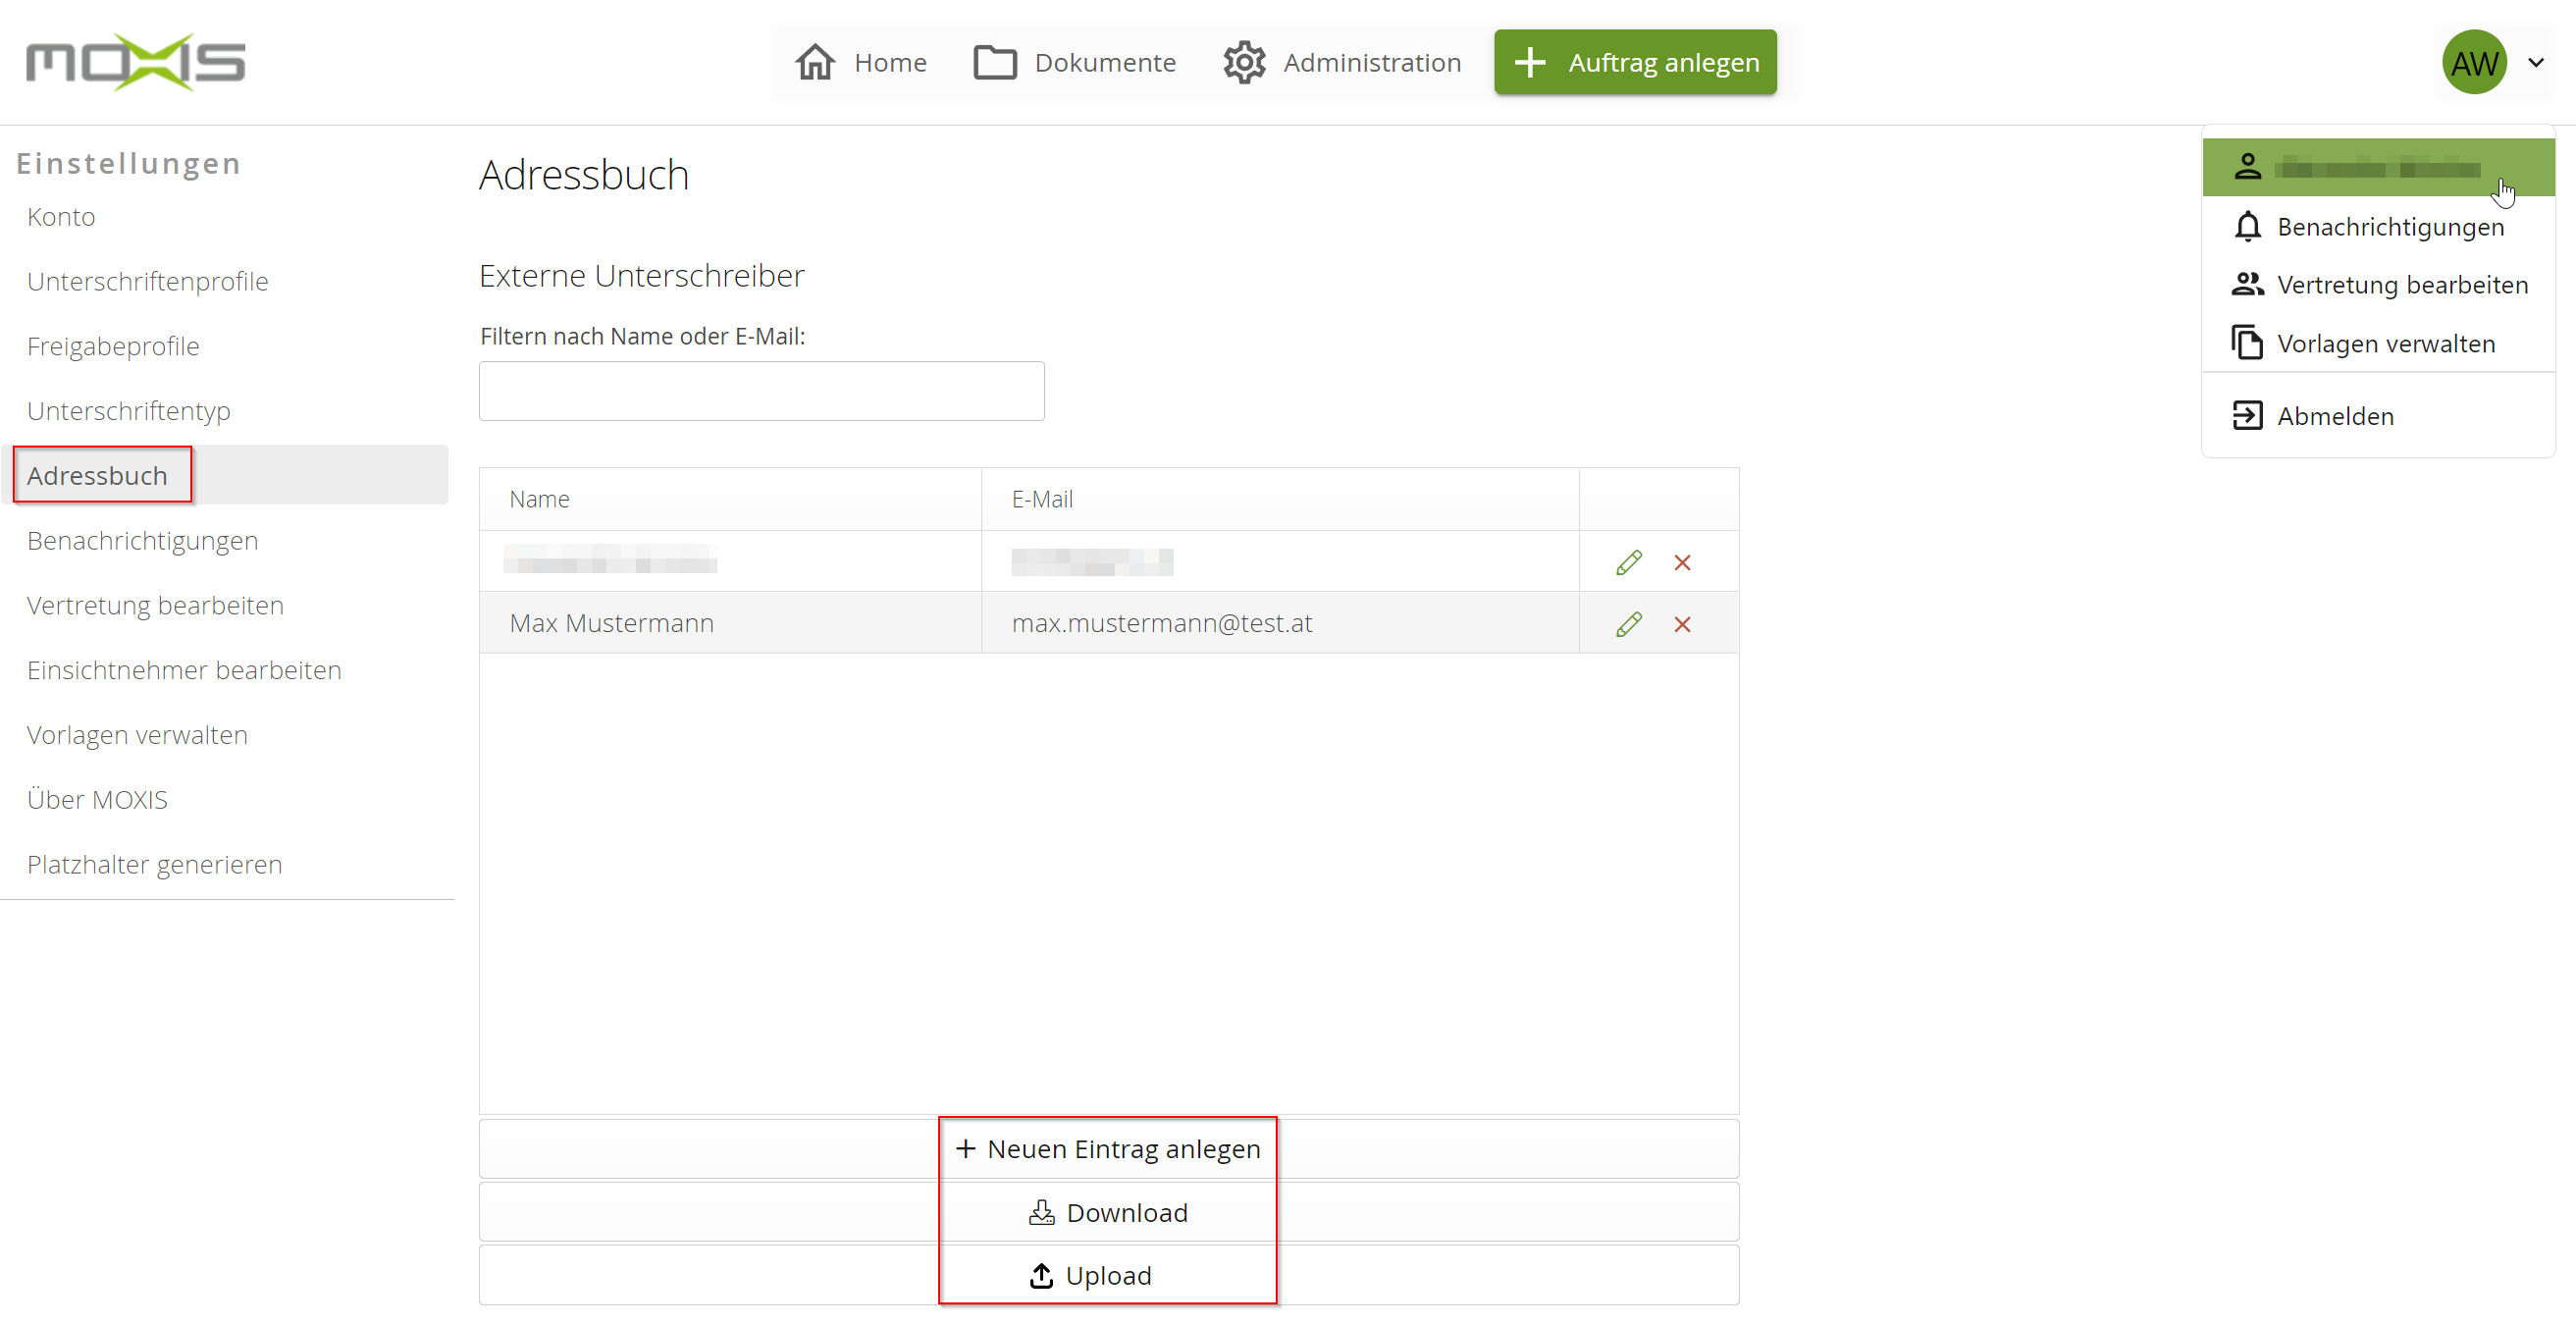Open Benachrichtigungen from user dropdown menu
2576x1325 pixels.
pyautogui.click(x=2389, y=227)
